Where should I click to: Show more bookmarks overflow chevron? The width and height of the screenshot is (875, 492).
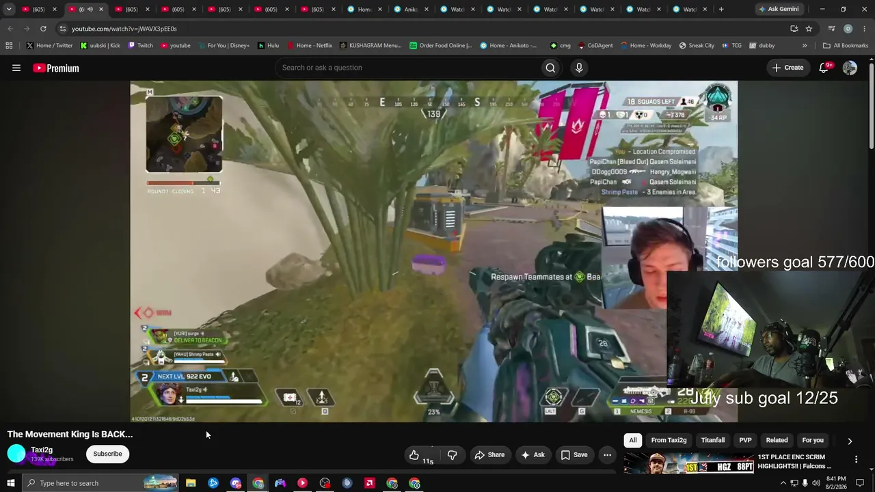(x=805, y=46)
